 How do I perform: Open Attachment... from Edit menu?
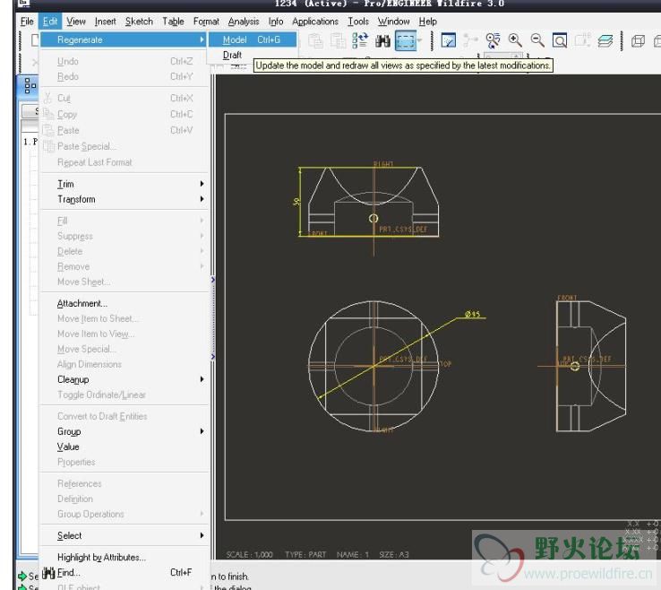pyautogui.click(x=124, y=303)
